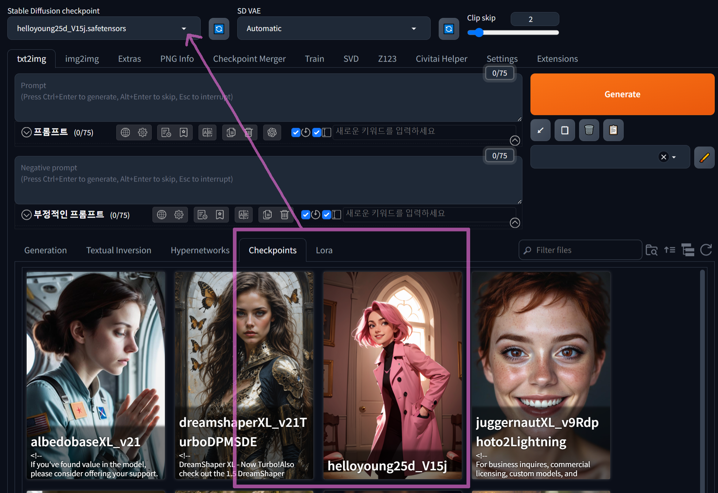718x493 pixels.
Task: Toggle tree view for extra networks
Action: pyautogui.click(x=688, y=250)
